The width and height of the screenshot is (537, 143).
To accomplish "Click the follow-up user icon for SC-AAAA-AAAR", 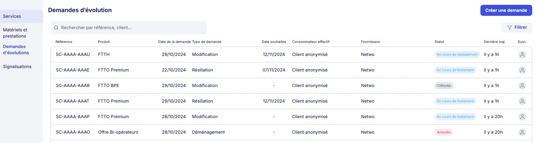I will pos(522,86).
